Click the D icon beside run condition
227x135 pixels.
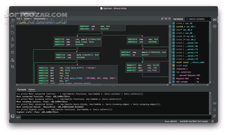point(173,72)
